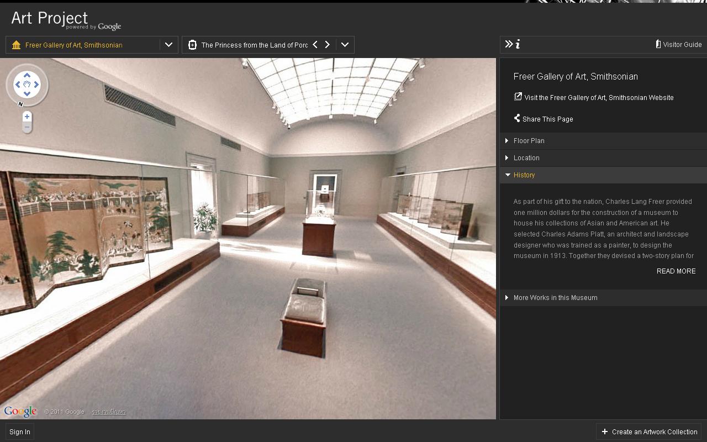Image resolution: width=707 pixels, height=442 pixels.
Task: Click the Art Project logo
Action: click(66, 19)
